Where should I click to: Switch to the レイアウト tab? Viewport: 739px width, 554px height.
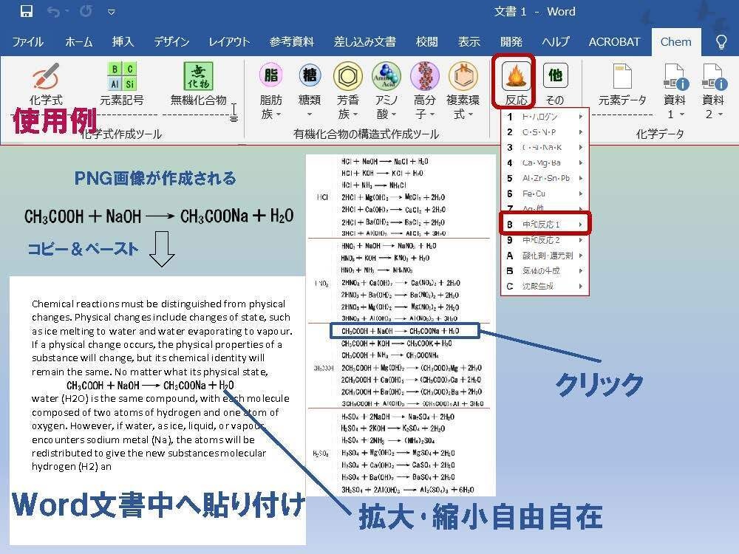229,42
